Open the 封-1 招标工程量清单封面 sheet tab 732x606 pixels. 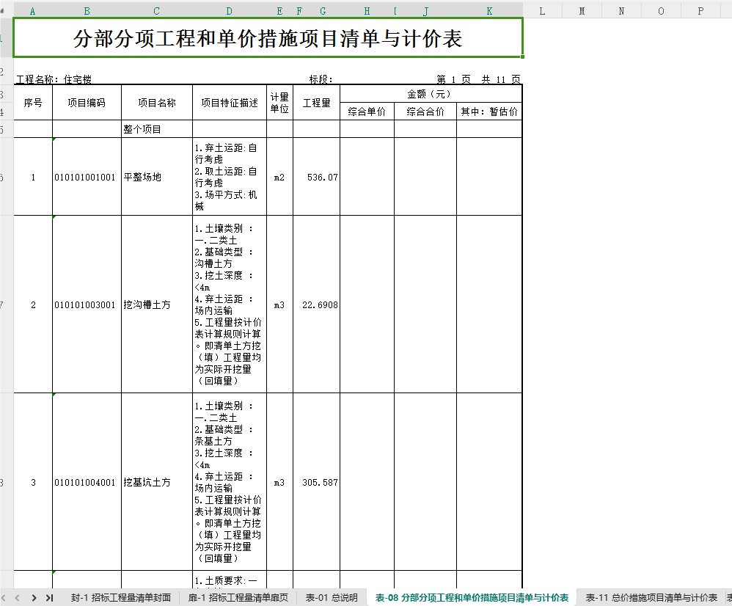click(x=121, y=598)
